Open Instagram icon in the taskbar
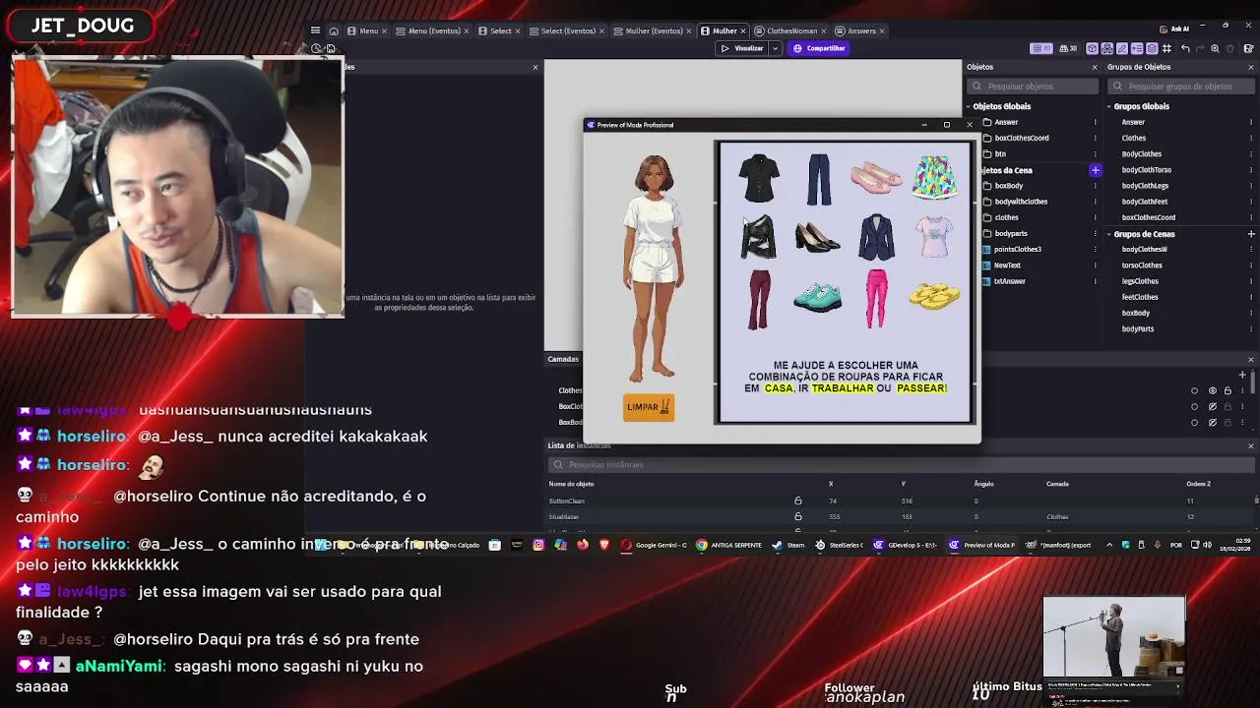Screen dimensions: 1260x708 coord(538,545)
